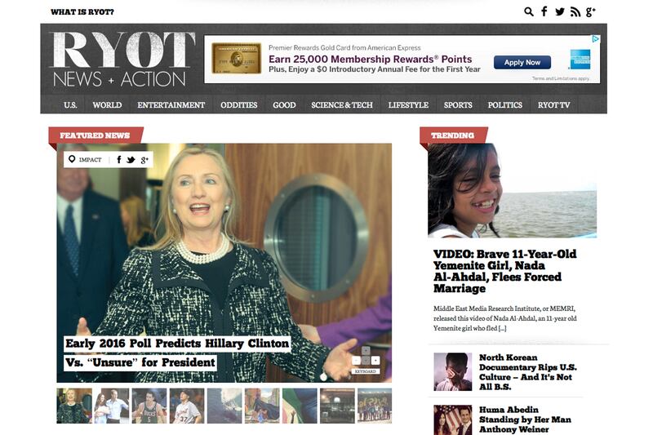The width and height of the screenshot is (653, 435).
Task: Click Apply Now on the American Express ad
Action: [522, 63]
